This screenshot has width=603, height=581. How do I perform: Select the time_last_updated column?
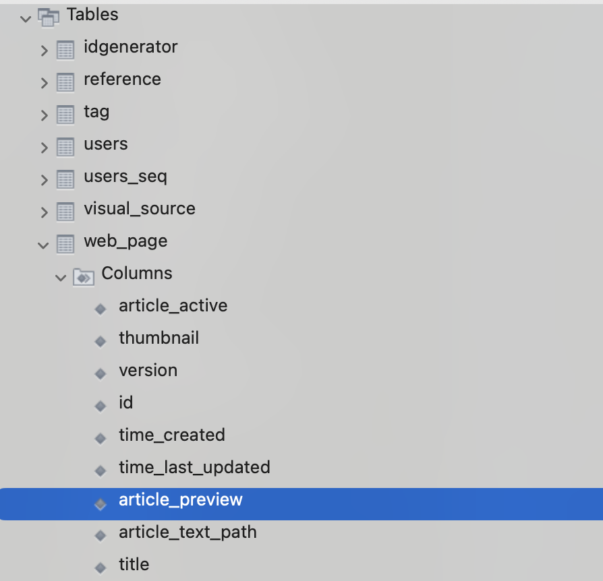[194, 468]
